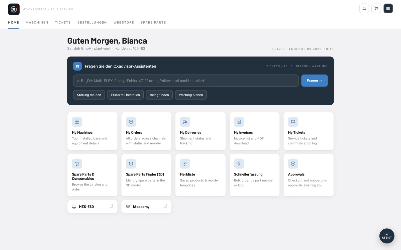Open the BB user avatar menu

pos(388,8)
